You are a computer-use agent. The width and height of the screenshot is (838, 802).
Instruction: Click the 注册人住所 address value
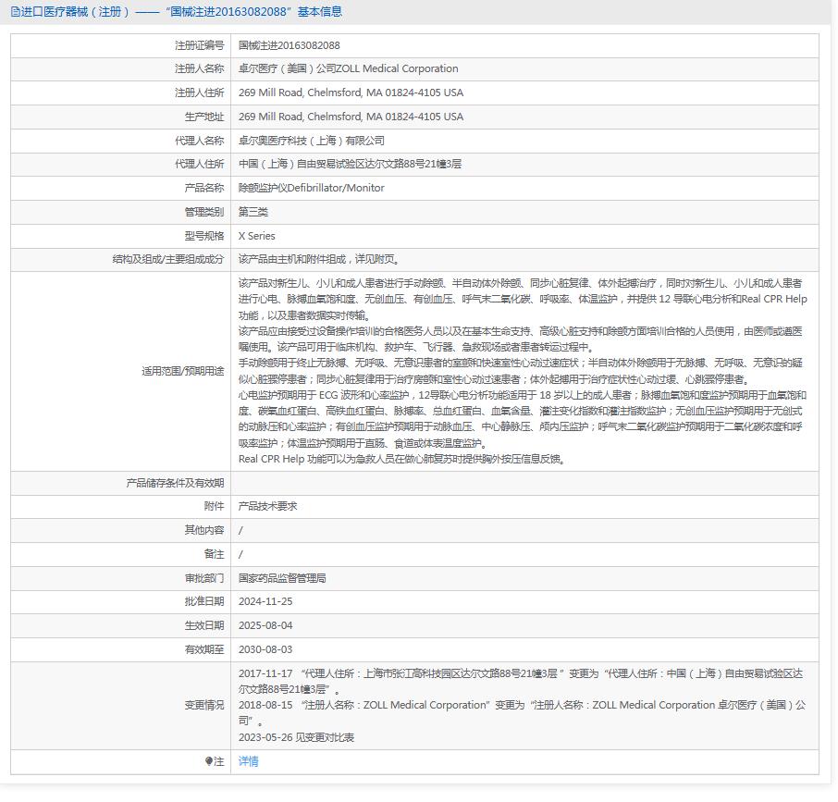point(351,93)
